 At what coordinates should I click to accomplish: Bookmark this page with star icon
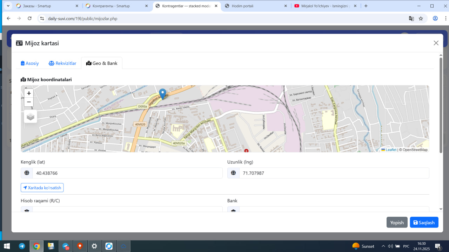coord(421,19)
